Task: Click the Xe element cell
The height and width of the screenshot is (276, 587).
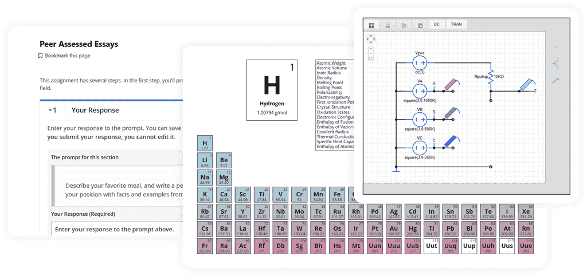Action: [x=526, y=212]
